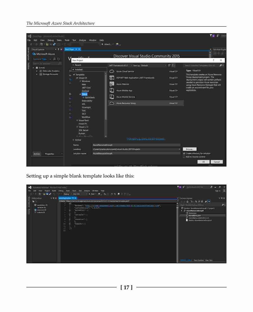Image resolution: width=253 pixels, height=312 pixels.
Task: Click the Attach play button in toolbar
Action: (102, 44)
